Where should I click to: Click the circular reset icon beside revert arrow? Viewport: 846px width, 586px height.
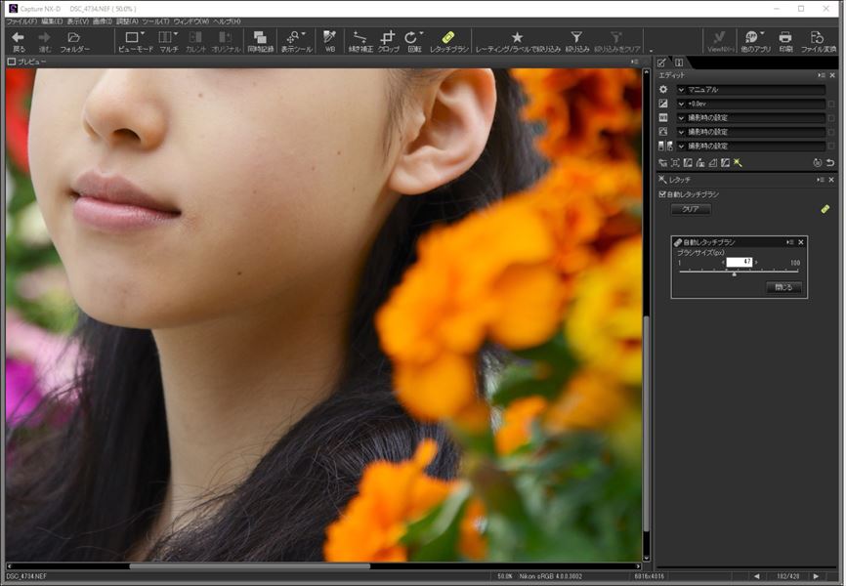tap(818, 162)
